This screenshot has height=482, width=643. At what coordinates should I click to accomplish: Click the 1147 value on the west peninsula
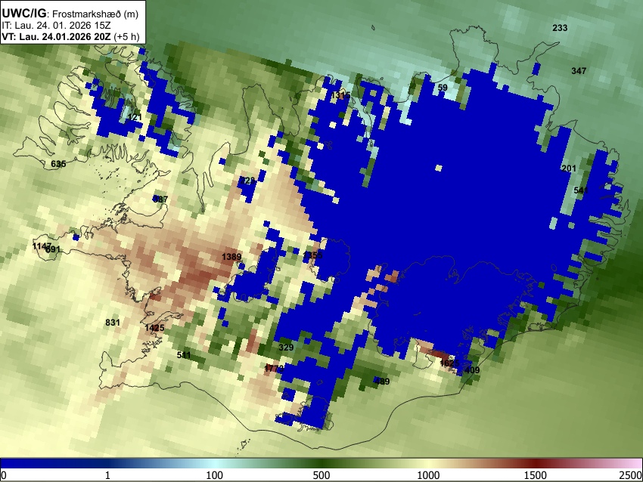click(x=42, y=246)
